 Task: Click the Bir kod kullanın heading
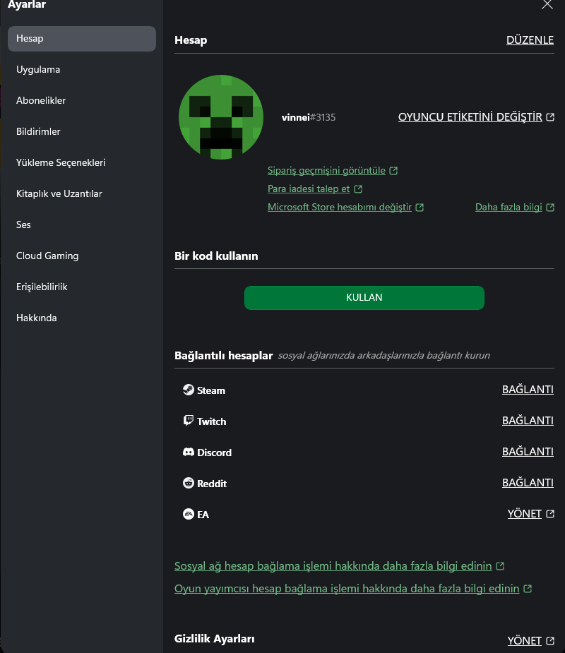(x=216, y=256)
